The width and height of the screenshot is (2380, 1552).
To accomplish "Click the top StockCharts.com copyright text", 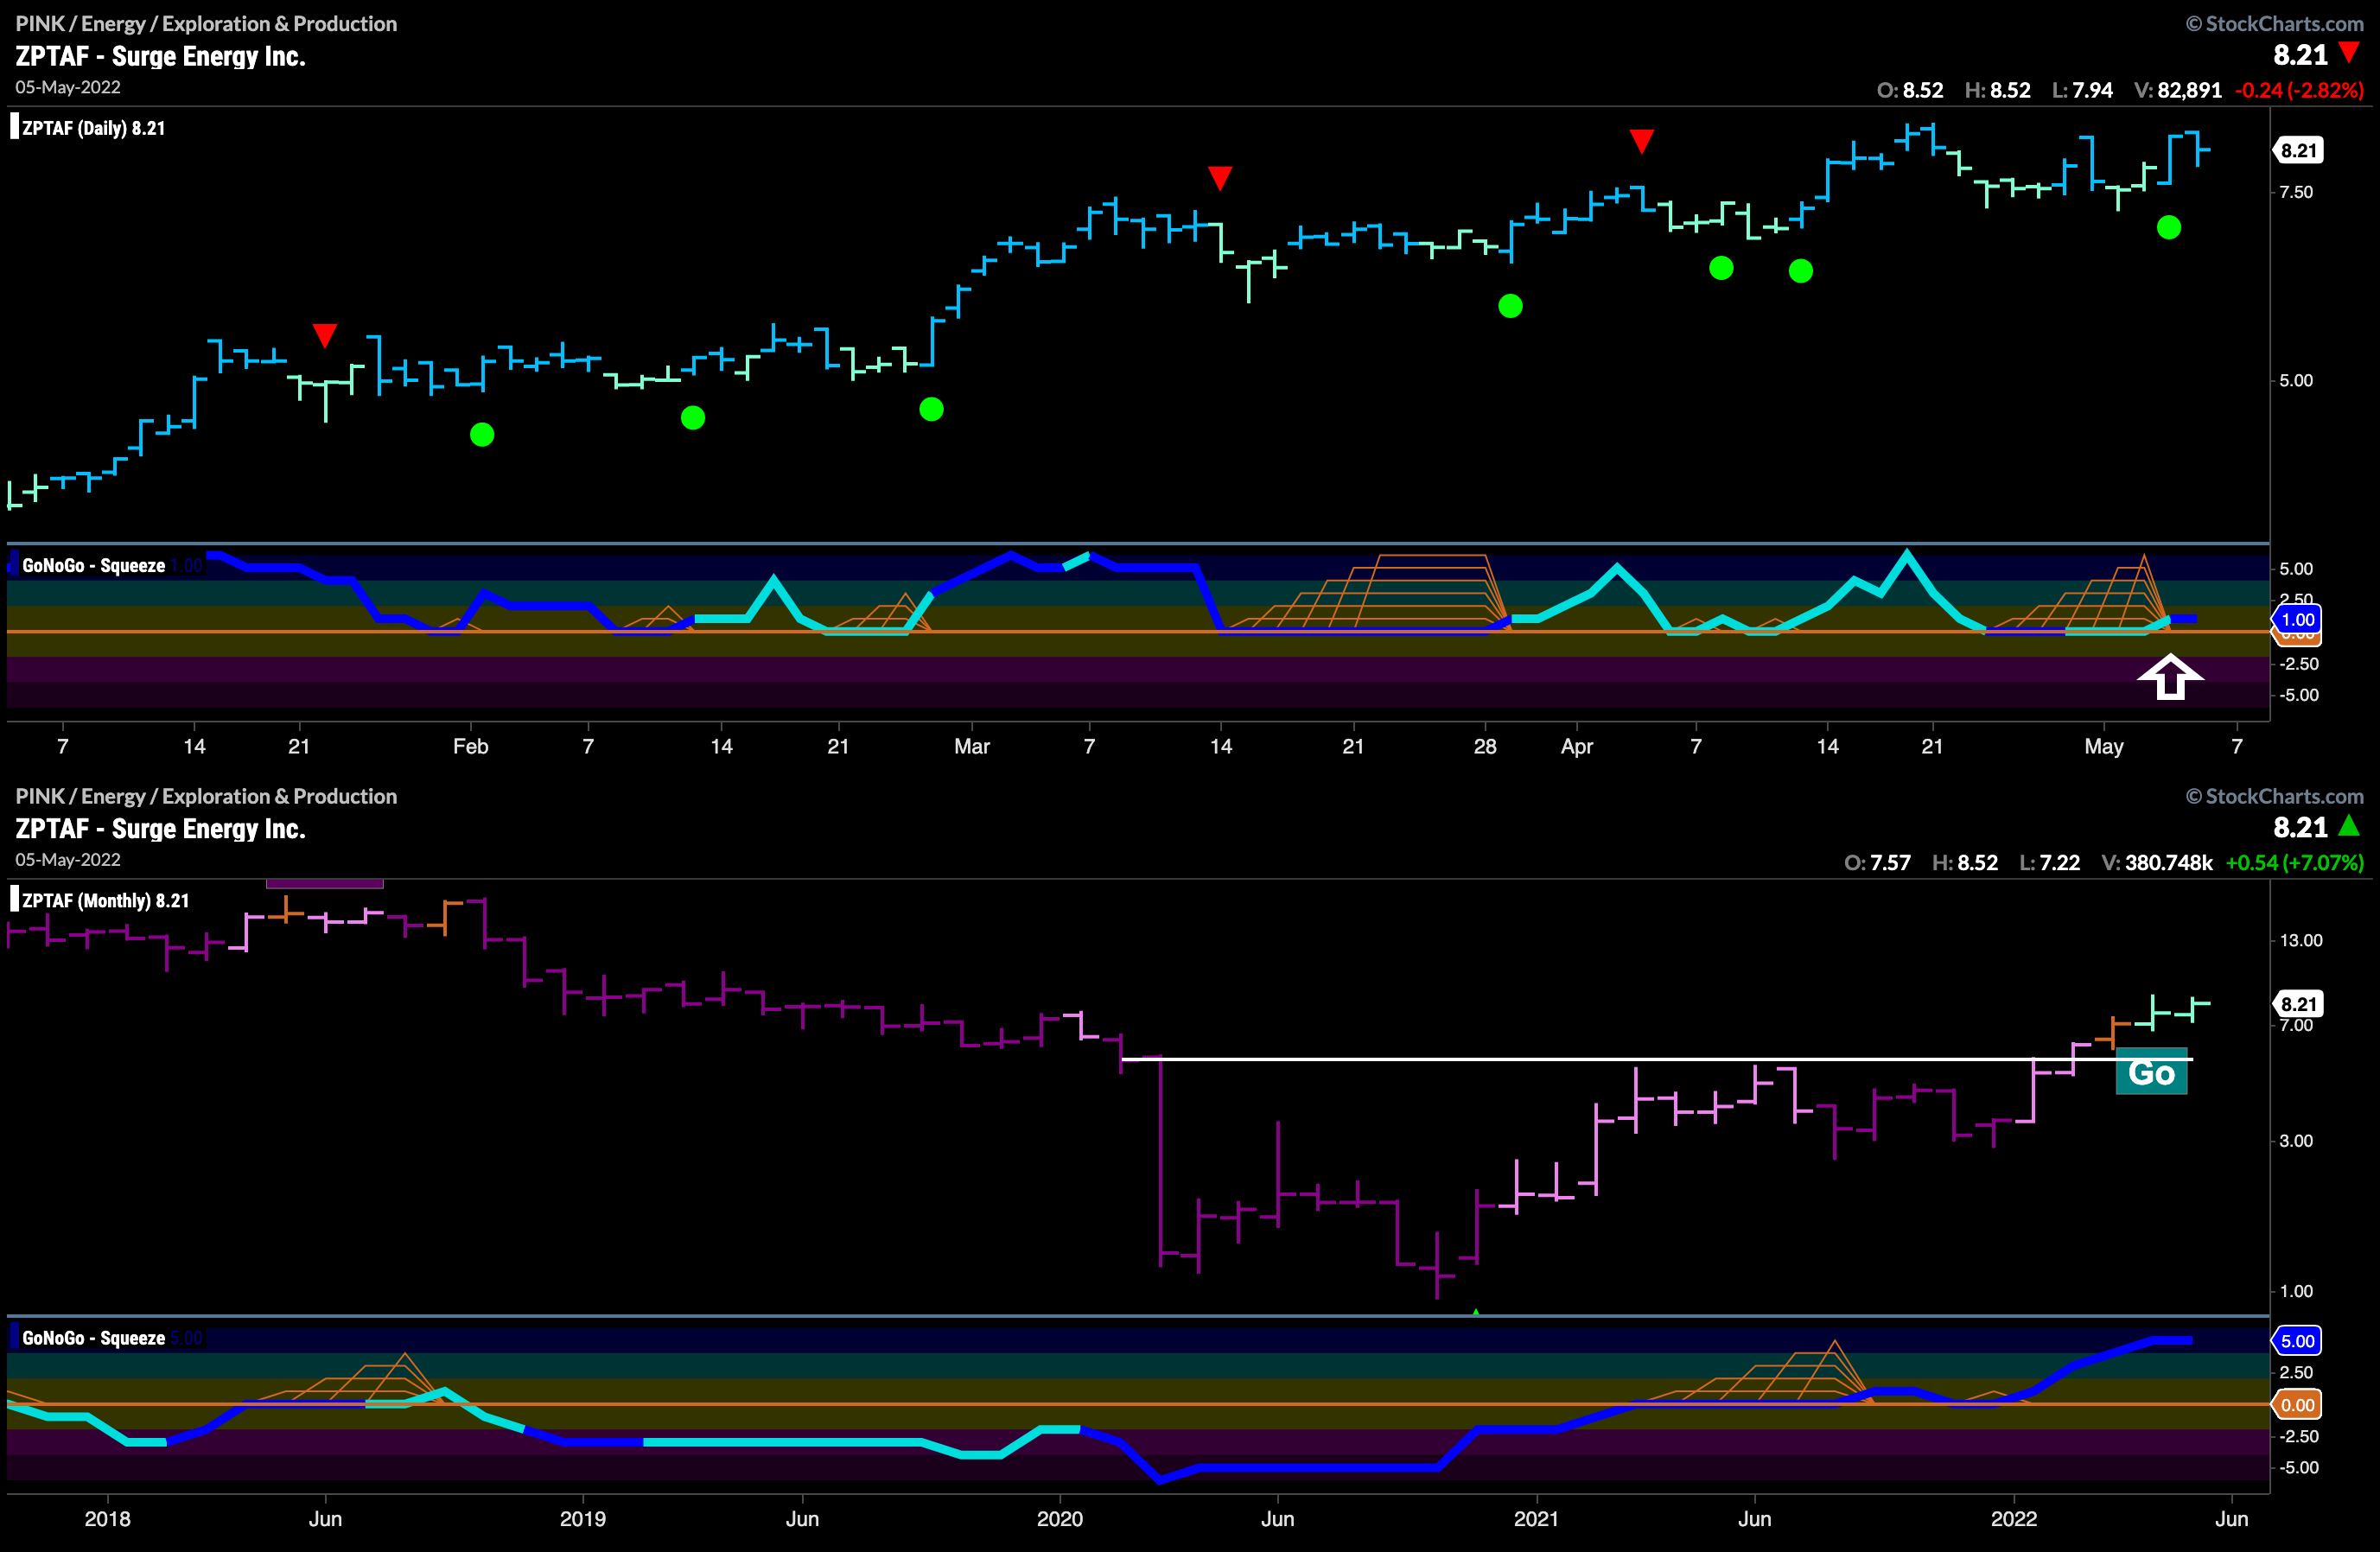I will pos(2274,23).
